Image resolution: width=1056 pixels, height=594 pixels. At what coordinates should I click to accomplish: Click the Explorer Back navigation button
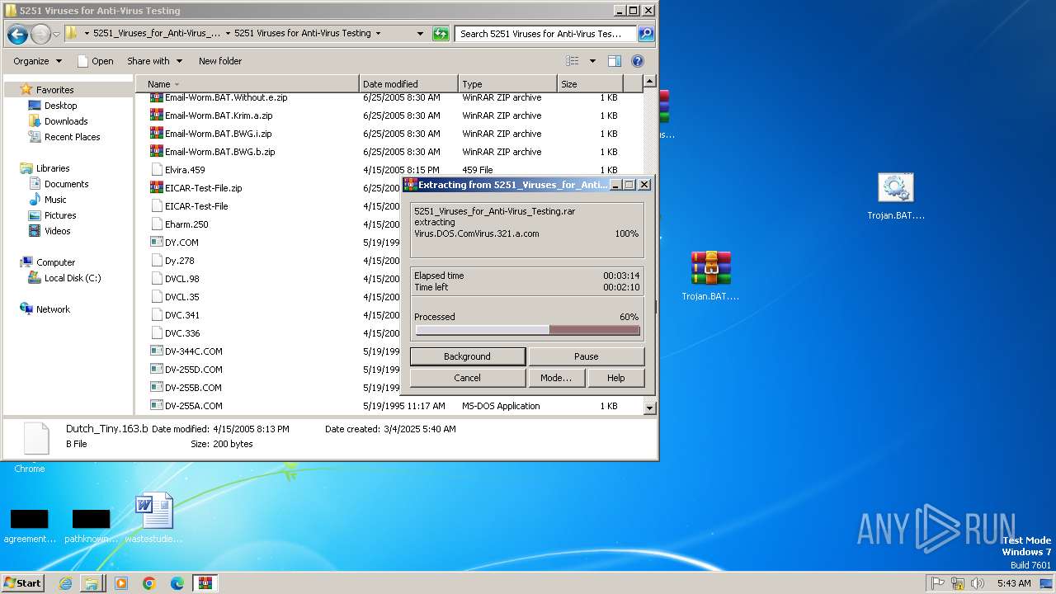click(x=17, y=34)
